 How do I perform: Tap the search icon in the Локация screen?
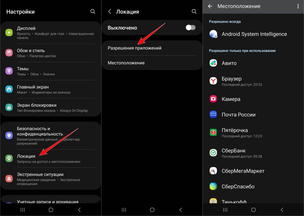194,11
